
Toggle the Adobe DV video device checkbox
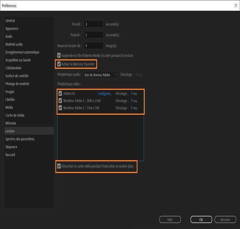point(60,93)
